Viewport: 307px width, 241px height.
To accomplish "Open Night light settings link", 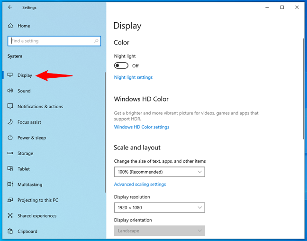I will point(133,77).
